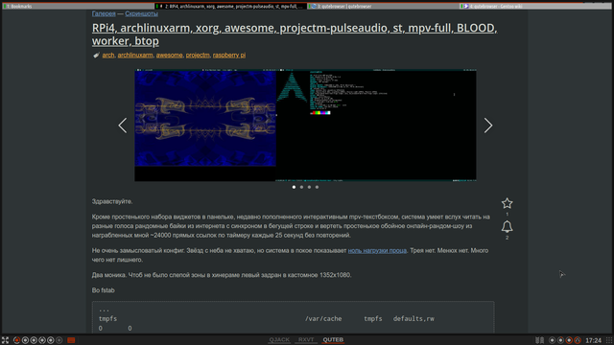The height and width of the screenshot is (345, 614).
Task: Open the double-panel icon in the tray
Action: [540, 340]
